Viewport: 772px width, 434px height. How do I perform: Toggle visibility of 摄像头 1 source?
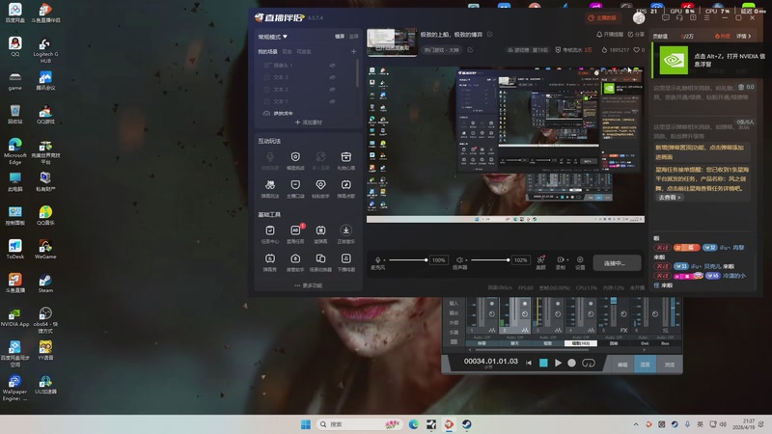click(x=332, y=65)
